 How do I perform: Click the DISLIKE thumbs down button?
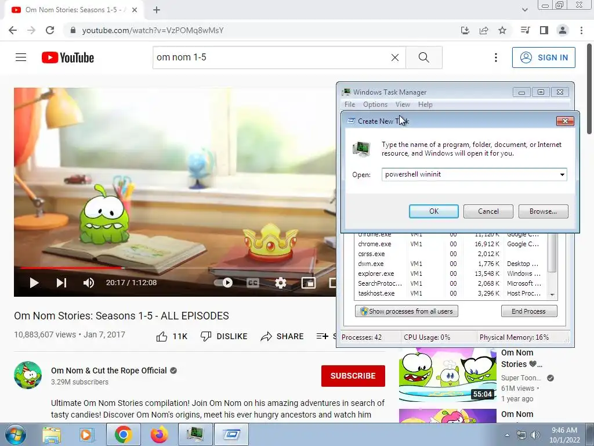[x=224, y=336]
